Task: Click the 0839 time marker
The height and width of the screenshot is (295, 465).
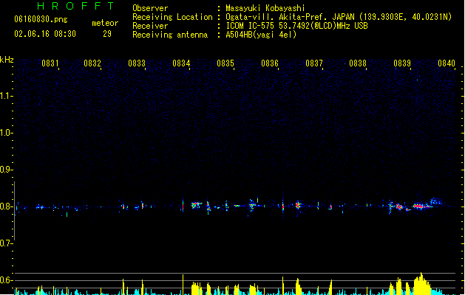Action: click(x=402, y=63)
